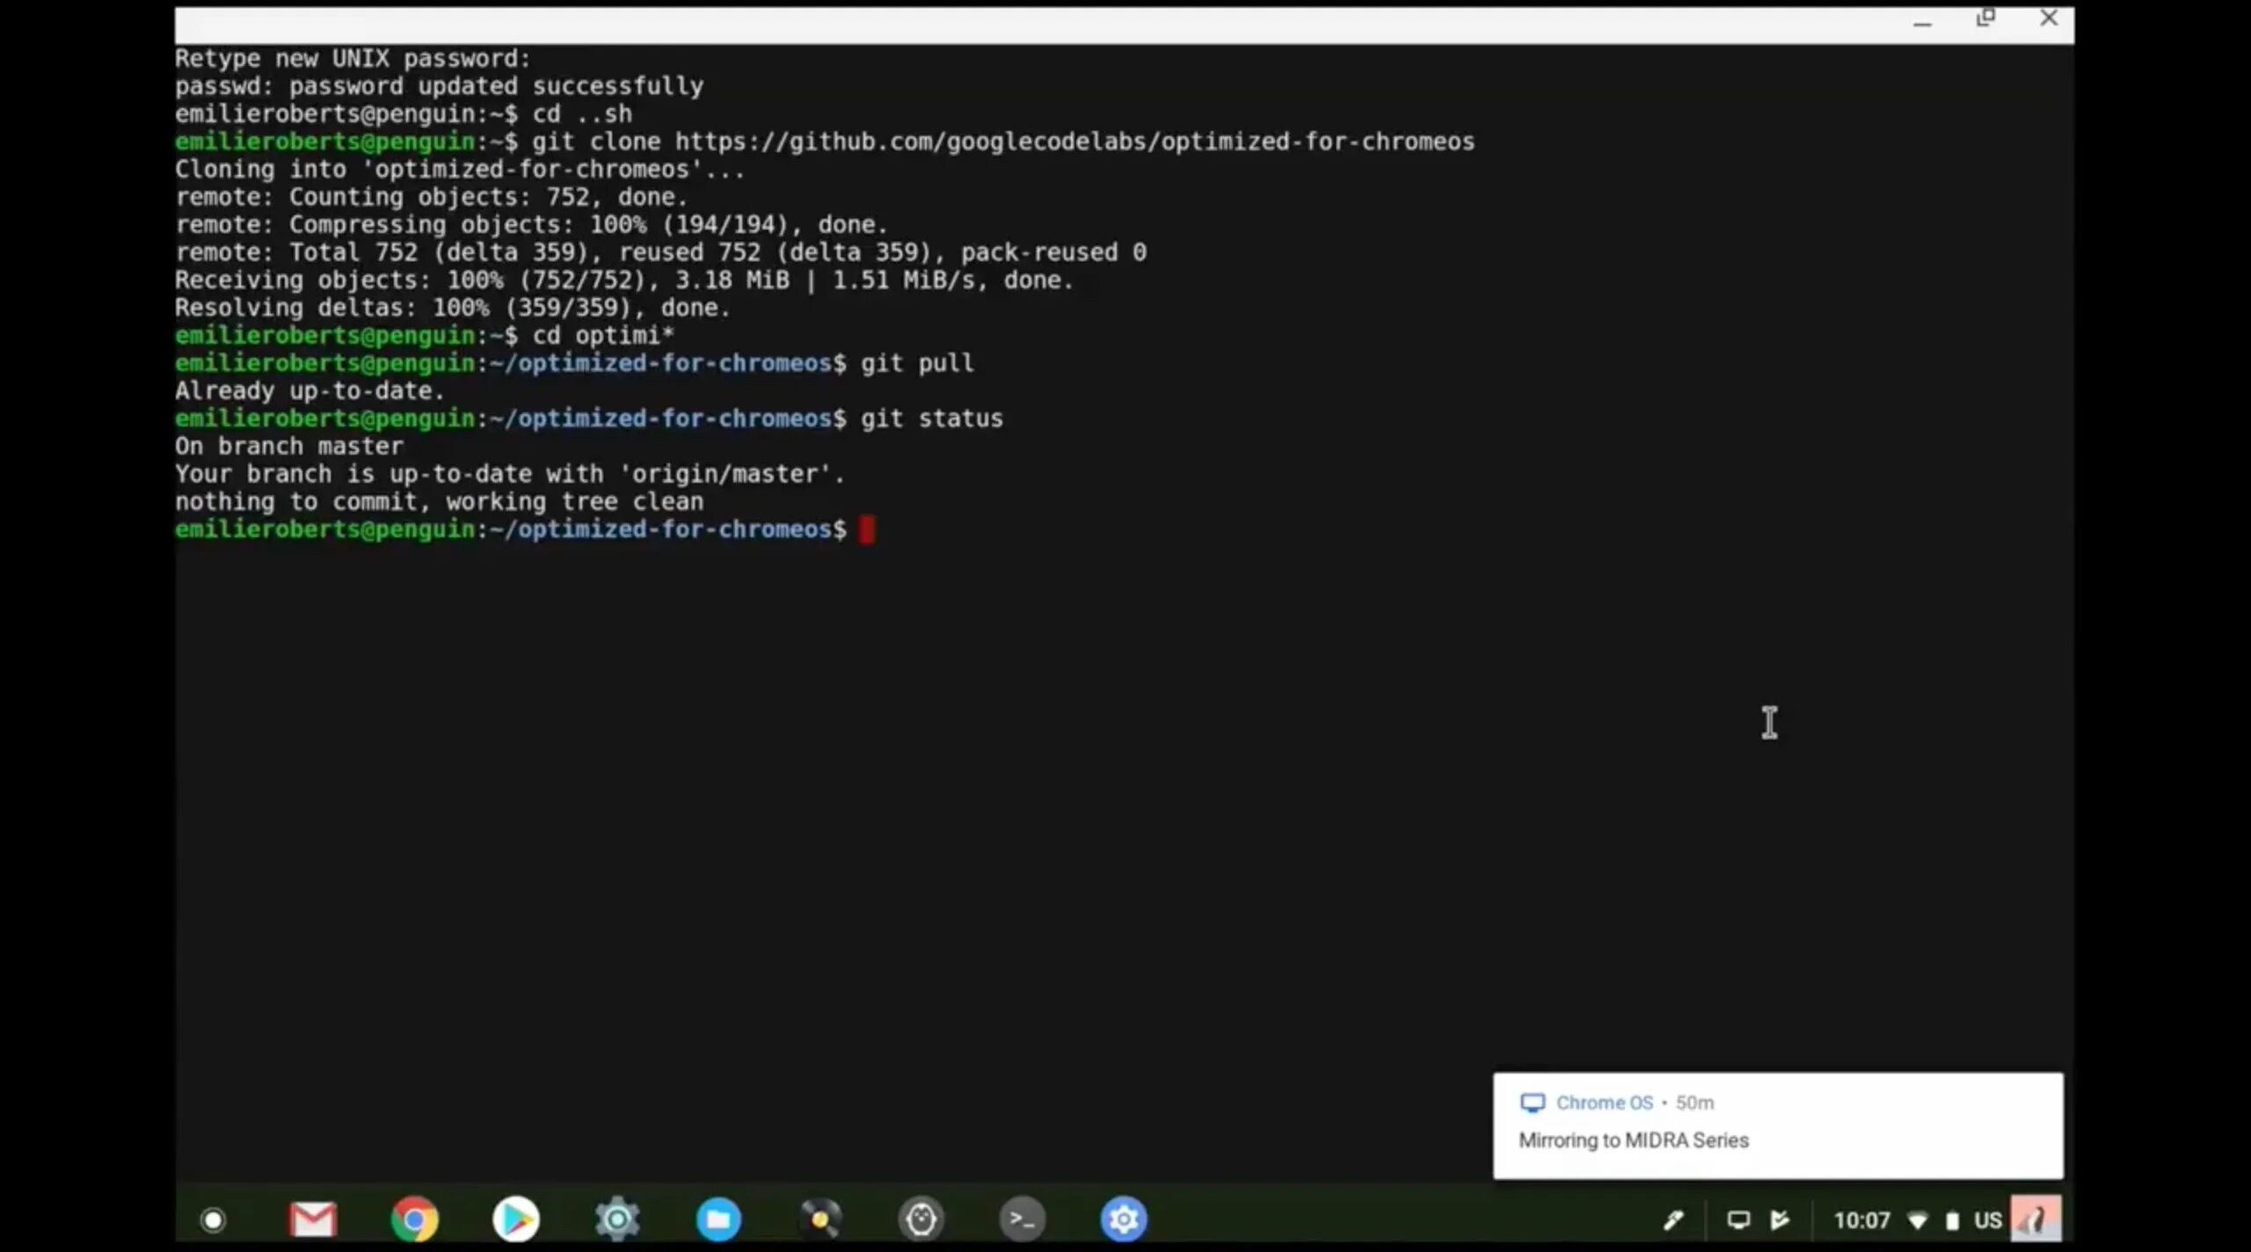Click the Wi-Fi signal indicator
2251x1252 pixels.
[x=1918, y=1220]
